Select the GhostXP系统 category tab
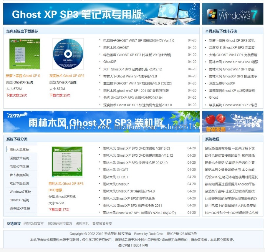Screen dimensions: 265x252 [19, 200]
